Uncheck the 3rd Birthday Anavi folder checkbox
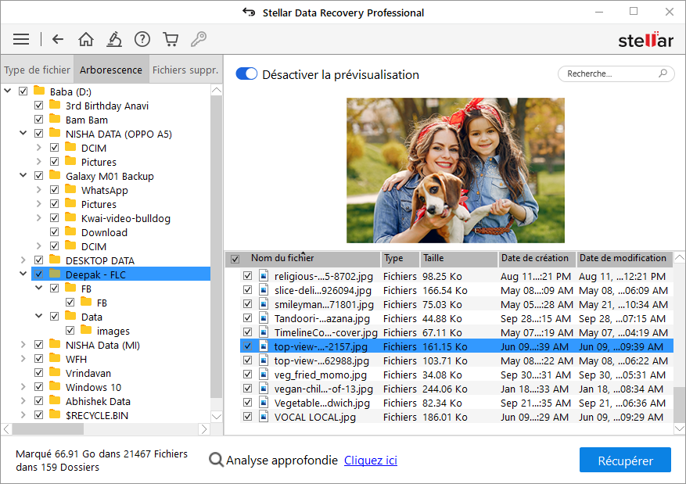 (39, 106)
